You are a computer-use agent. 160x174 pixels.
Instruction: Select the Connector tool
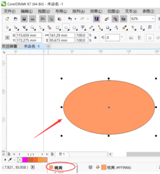[100, 28]
